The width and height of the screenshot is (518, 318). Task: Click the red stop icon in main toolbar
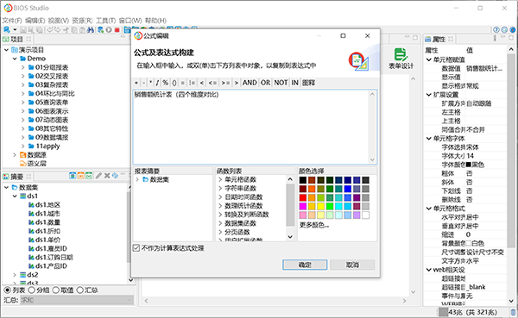click(117, 30)
